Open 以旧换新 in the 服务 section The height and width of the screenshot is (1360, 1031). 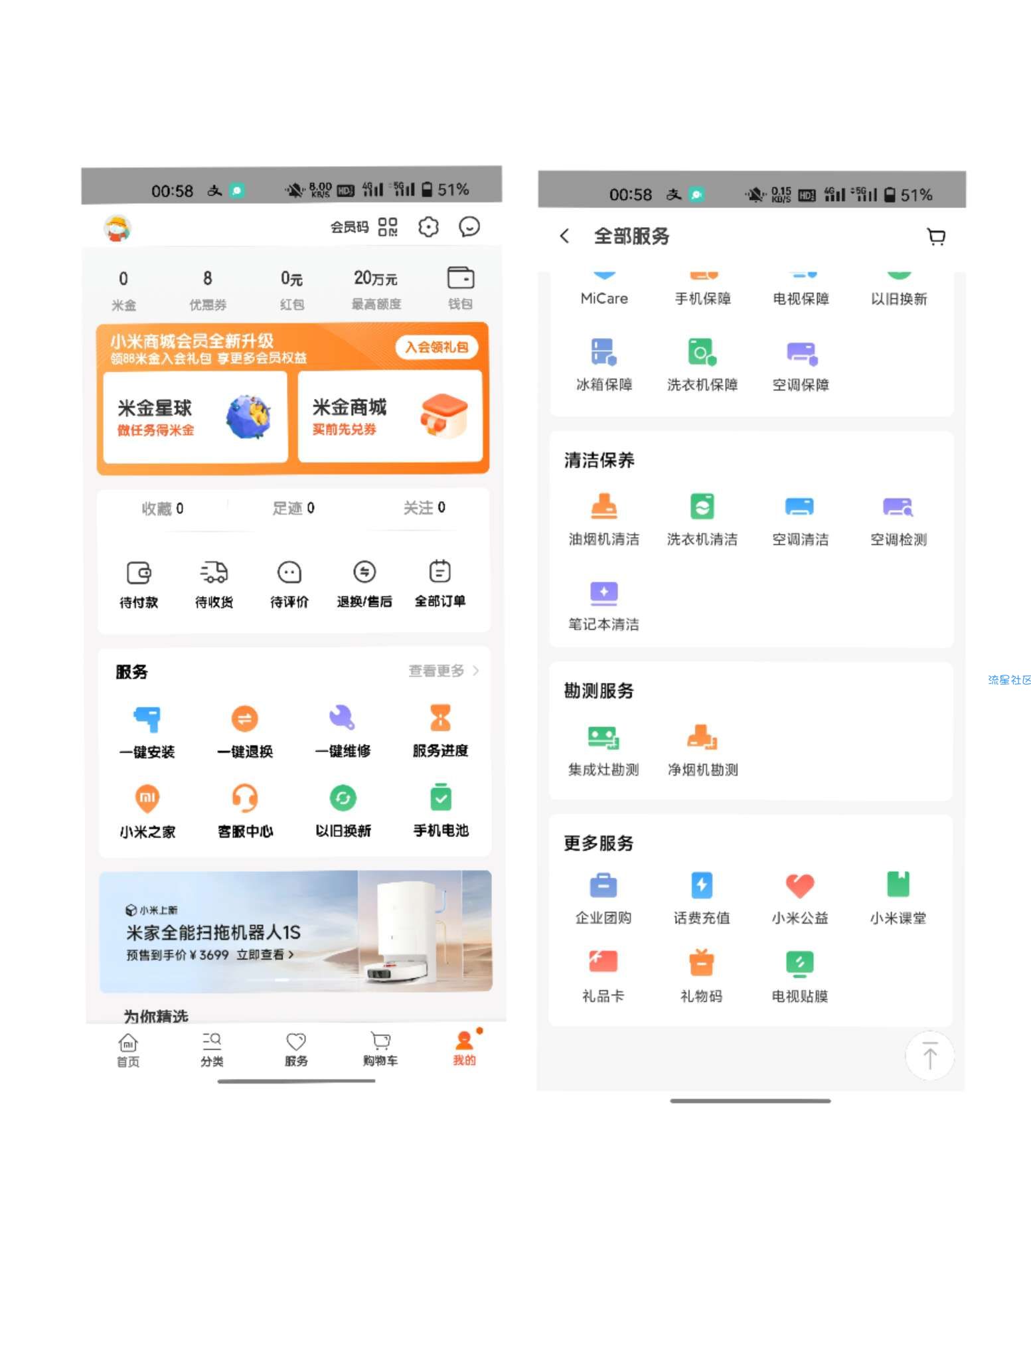coord(343,811)
